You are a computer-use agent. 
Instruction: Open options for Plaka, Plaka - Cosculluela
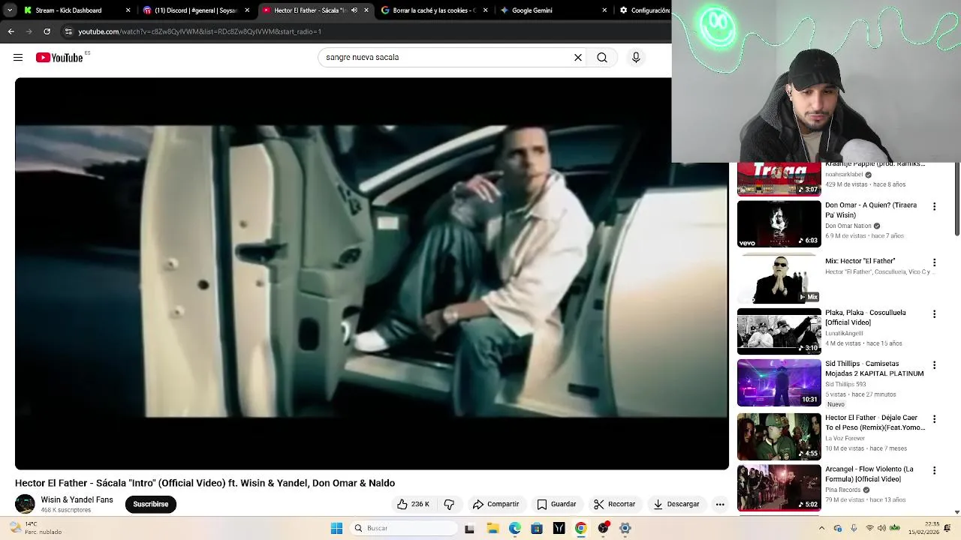[x=935, y=313]
